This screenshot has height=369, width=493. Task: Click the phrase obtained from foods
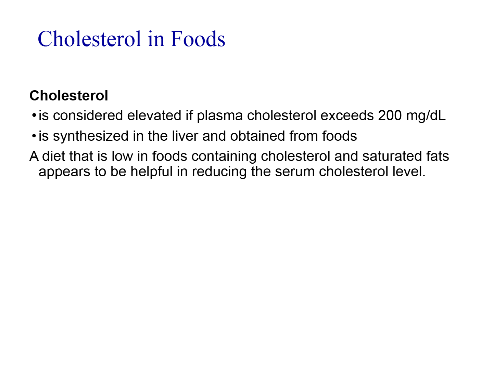293,136
